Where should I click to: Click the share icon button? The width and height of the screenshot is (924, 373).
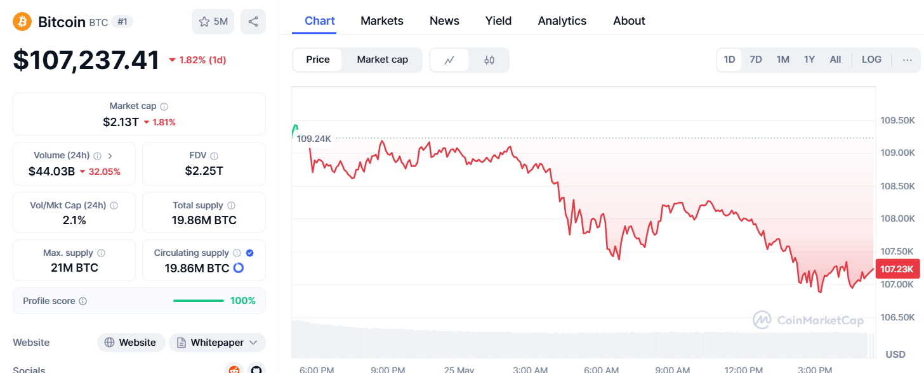click(253, 22)
